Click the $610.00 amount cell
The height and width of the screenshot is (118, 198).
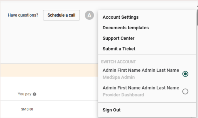(27, 109)
